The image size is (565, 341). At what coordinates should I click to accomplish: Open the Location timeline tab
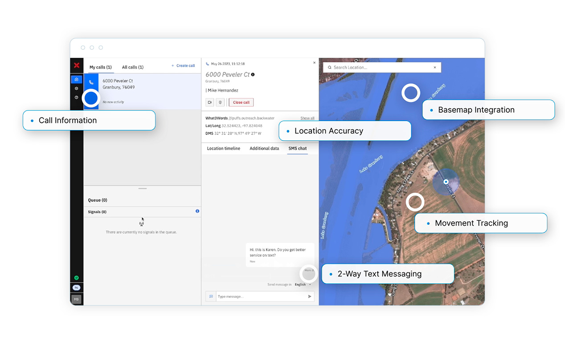click(224, 148)
